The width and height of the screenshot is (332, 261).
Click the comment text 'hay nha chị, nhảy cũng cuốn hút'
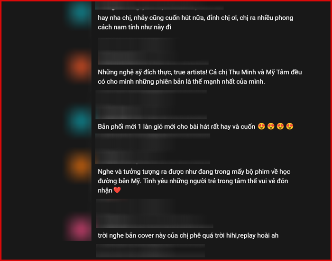click(195, 22)
